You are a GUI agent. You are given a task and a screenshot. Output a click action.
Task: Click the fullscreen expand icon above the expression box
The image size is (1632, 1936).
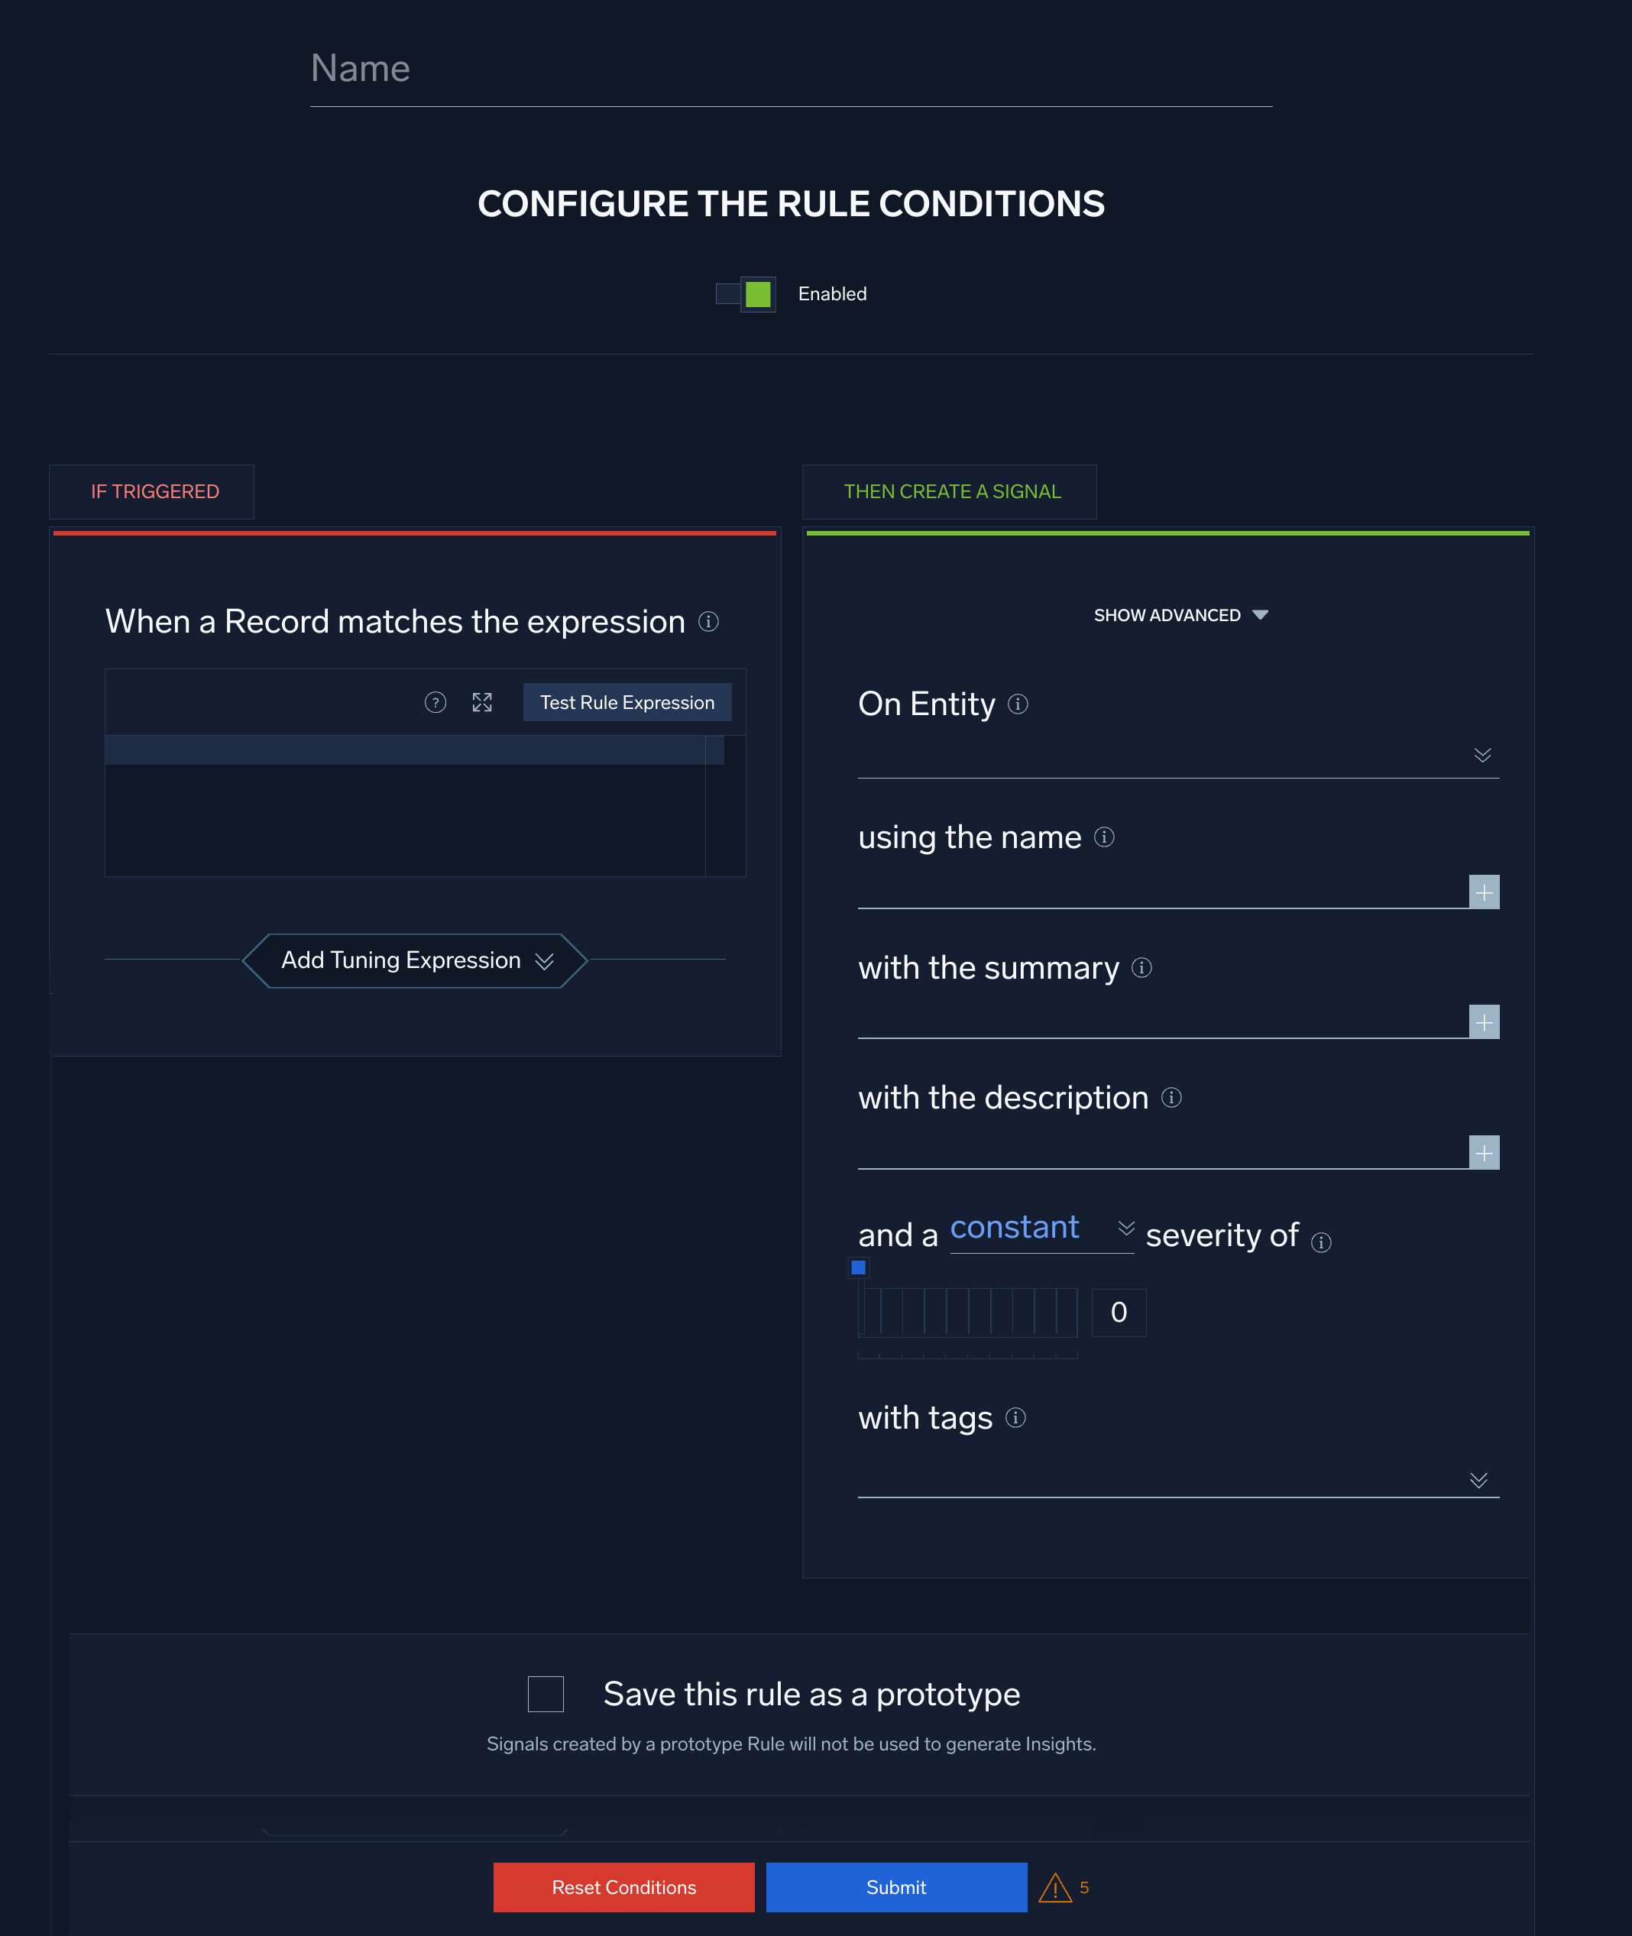[482, 702]
